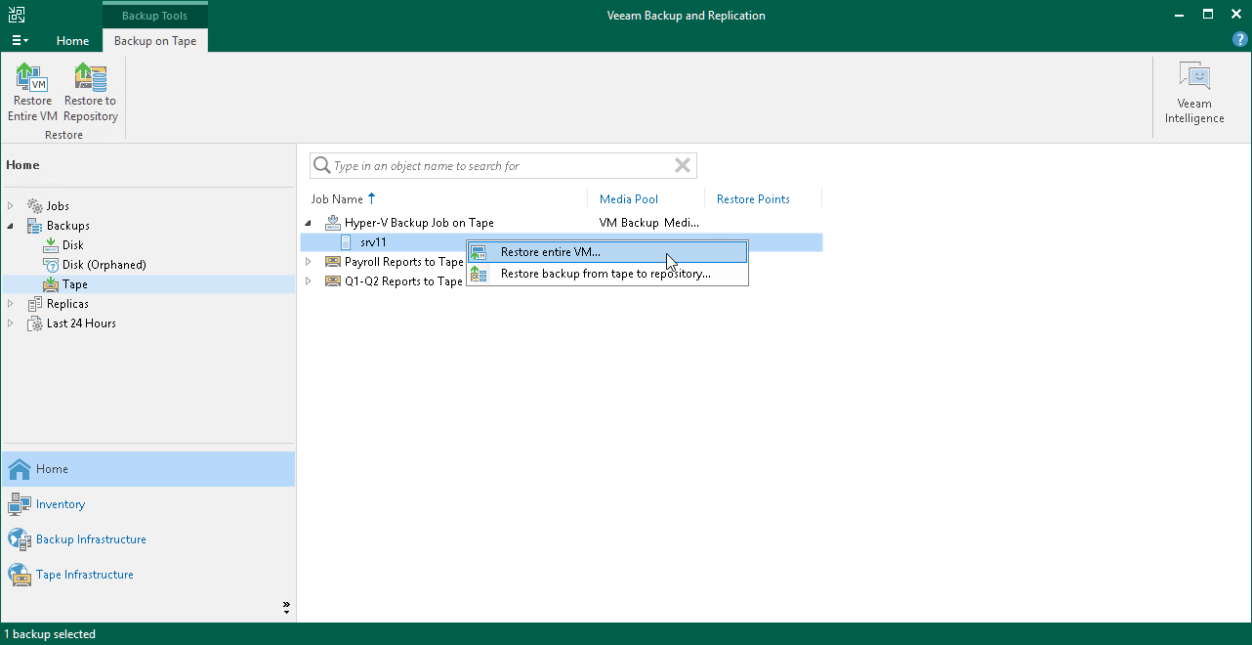Viewport: 1252px width, 645px height.
Task: Expand the Q1-Q2 Reports to Tape job
Action: tap(308, 281)
